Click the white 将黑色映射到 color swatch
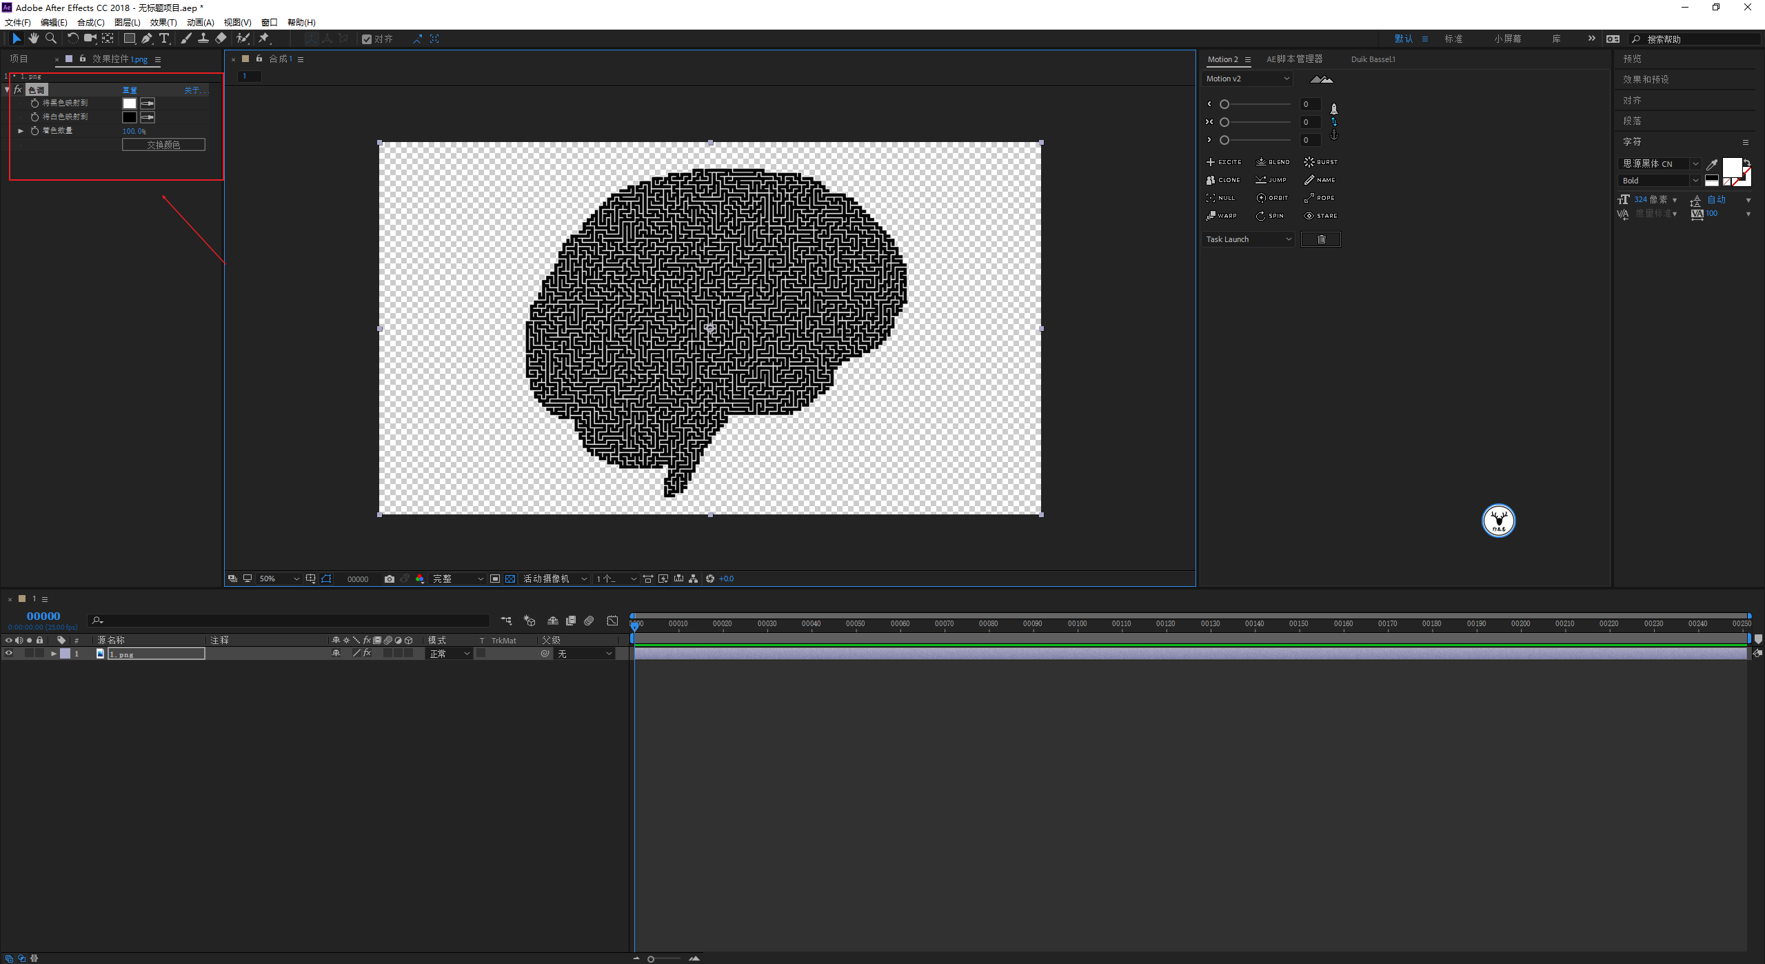 (x=130, y=103)
